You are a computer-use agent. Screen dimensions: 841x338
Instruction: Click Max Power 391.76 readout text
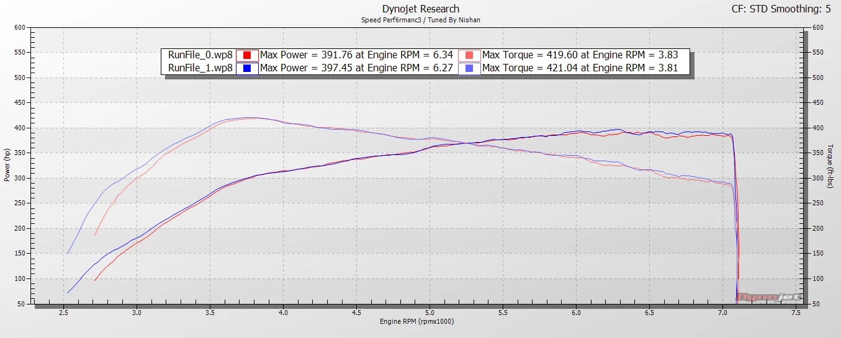[x=358, y=55]
